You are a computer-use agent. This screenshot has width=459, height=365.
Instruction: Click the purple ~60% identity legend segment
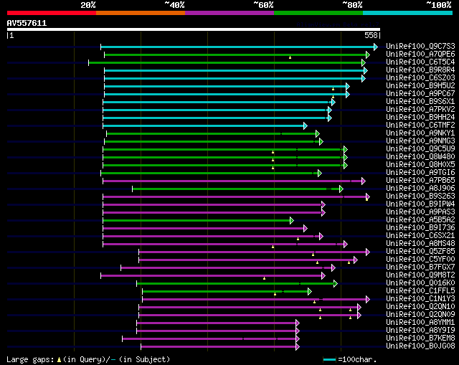tap(229, 13)
